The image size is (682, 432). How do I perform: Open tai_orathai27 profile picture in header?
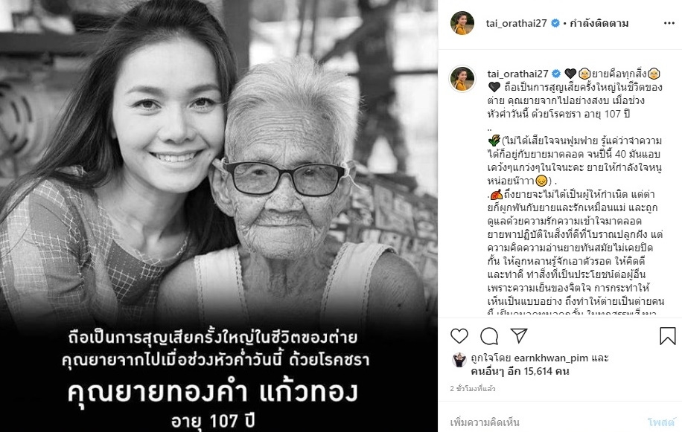tap(462, 23)
